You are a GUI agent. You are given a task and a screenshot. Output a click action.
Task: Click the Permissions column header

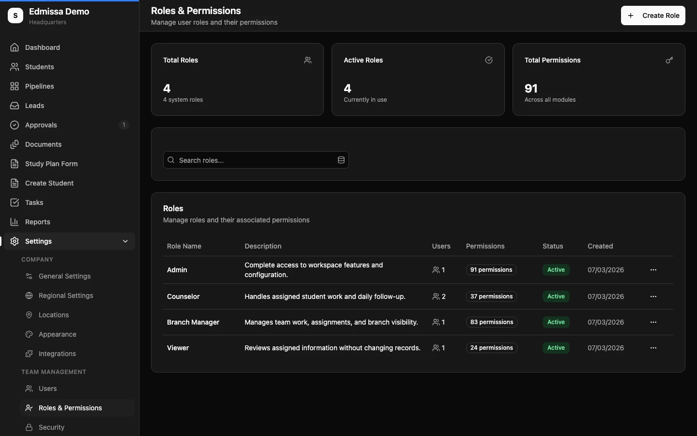click(x=485, y=246)
